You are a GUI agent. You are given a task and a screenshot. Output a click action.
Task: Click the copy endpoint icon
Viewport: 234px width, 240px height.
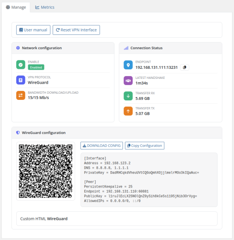coord(185,67)
